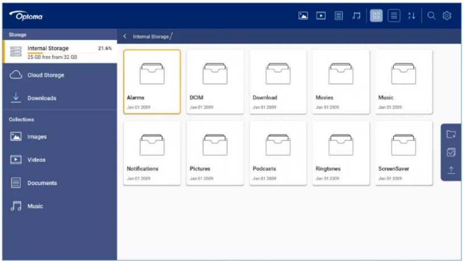Open the ScreenSaver folder
The width and height of the screenshot is (463, 261).
[404, 153]
